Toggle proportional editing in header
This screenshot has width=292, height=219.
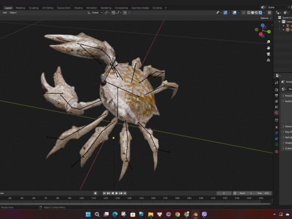(125, 13)
